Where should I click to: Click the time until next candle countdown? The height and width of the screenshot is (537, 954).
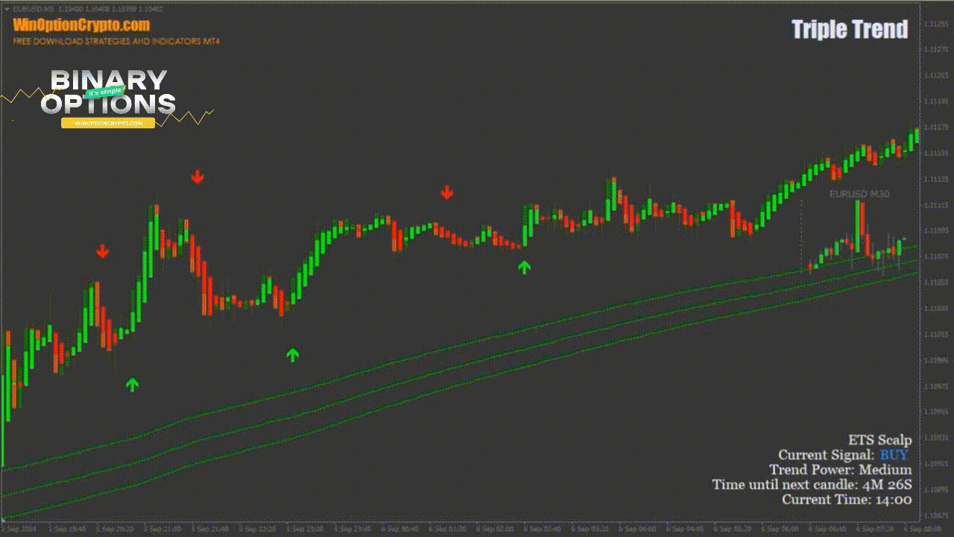coord(811,485)
